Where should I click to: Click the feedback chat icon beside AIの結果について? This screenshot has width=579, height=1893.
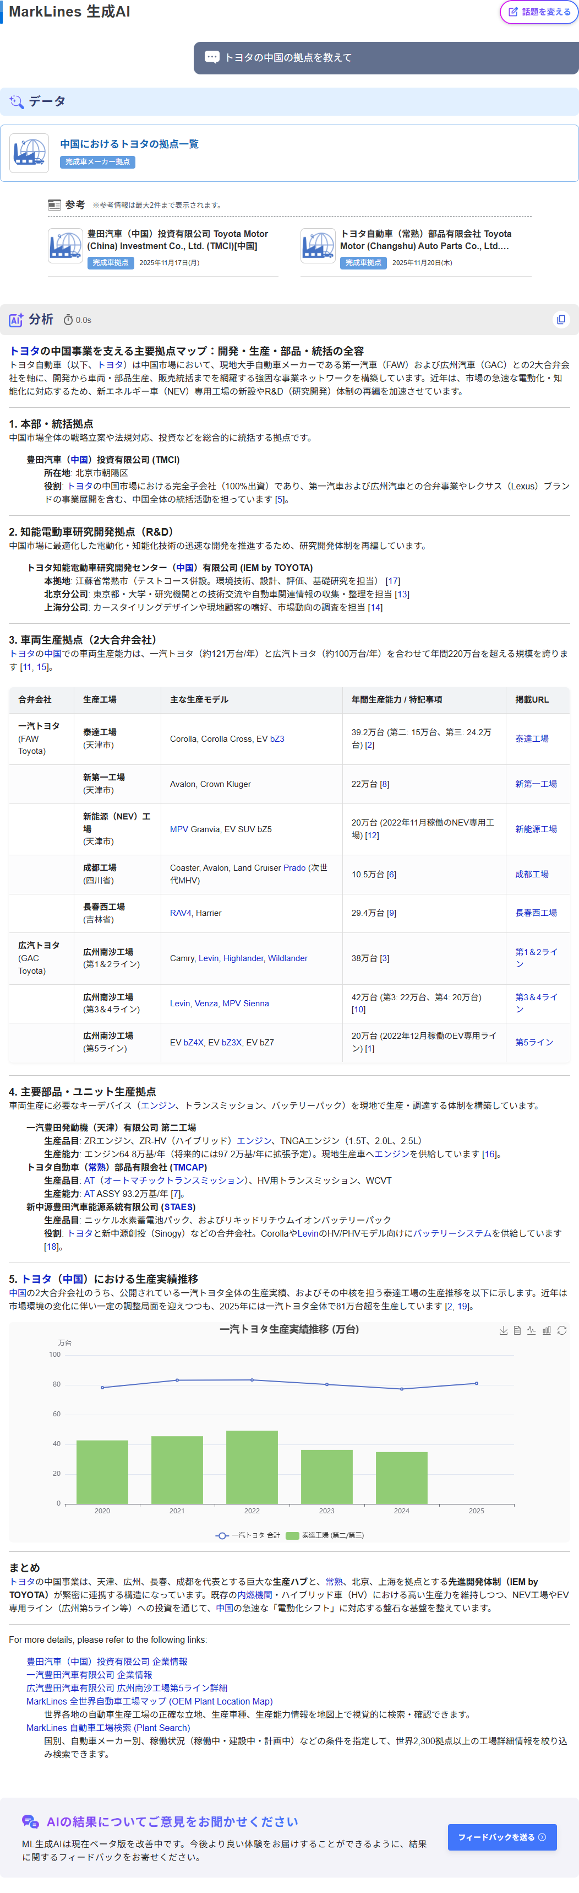tap(30, 1822)
